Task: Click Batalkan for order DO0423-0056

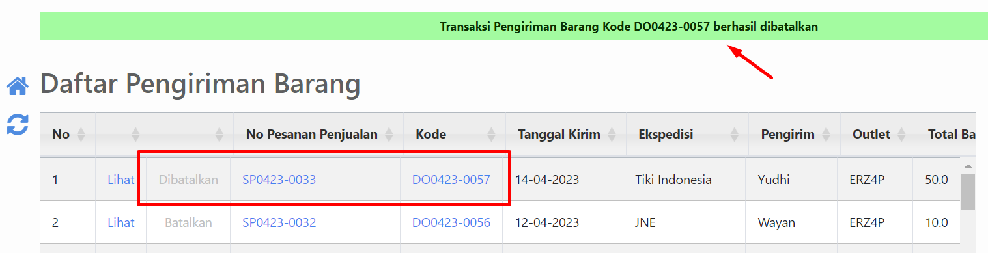Action: 188,222
